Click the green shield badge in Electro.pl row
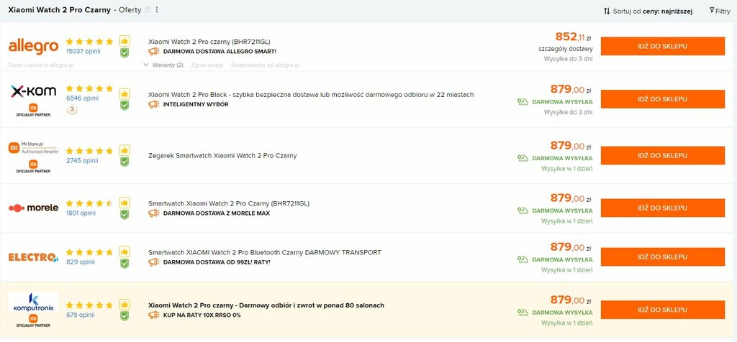 [x=125, y=263]
